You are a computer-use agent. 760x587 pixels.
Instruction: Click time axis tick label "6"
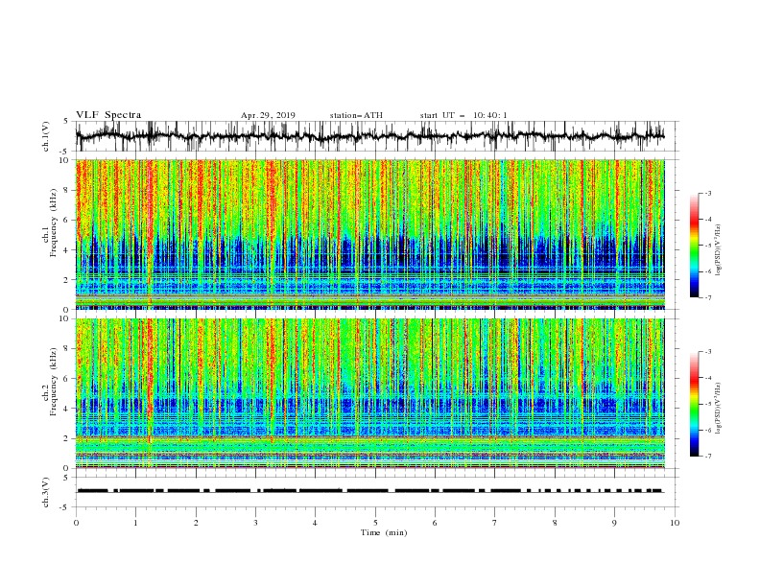[435, 523]
